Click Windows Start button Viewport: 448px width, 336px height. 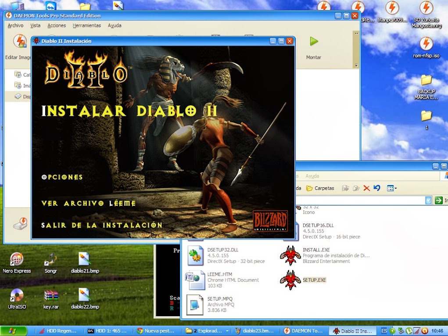[14, 331]
